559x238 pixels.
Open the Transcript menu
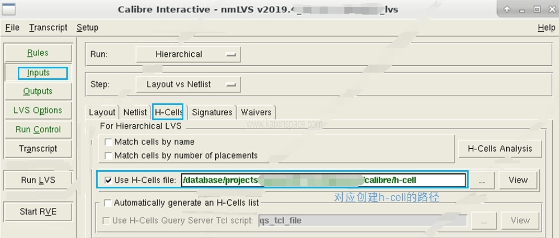(x=48, y=28)
